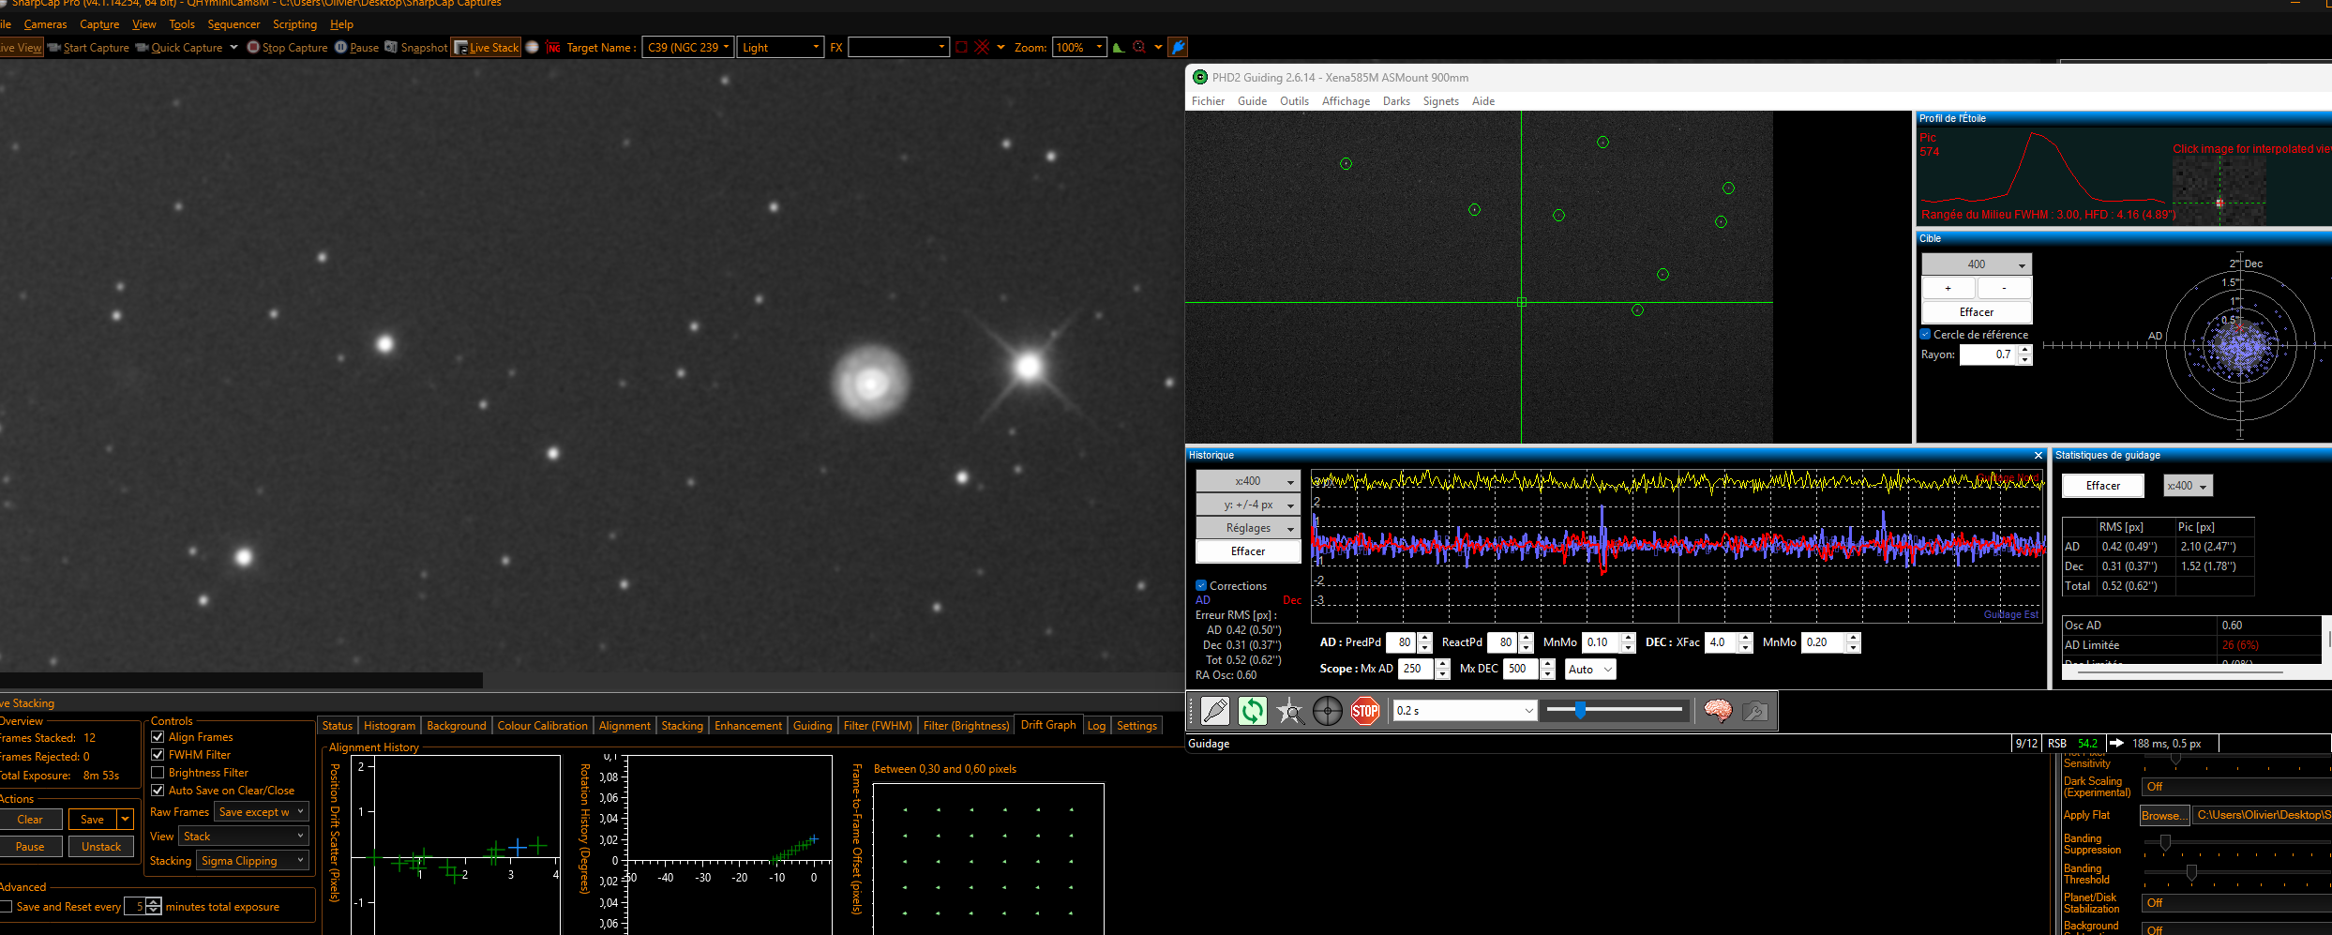Switch to the Guiding tab
The height and width of the screenshot is (935, 2332).
coord(812,726)
